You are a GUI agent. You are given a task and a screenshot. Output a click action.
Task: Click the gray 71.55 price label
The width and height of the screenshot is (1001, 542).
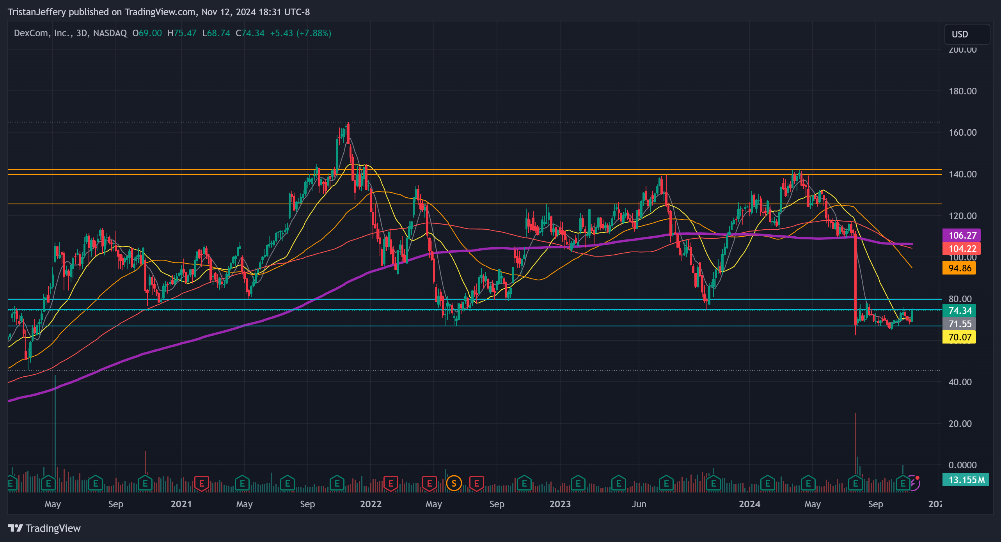point(959,324)
